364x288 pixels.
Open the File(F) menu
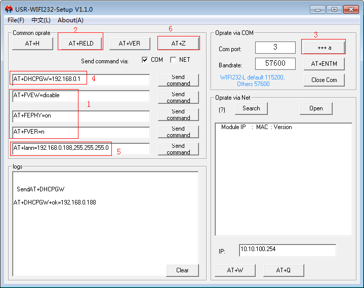click(x=16, y=20)
